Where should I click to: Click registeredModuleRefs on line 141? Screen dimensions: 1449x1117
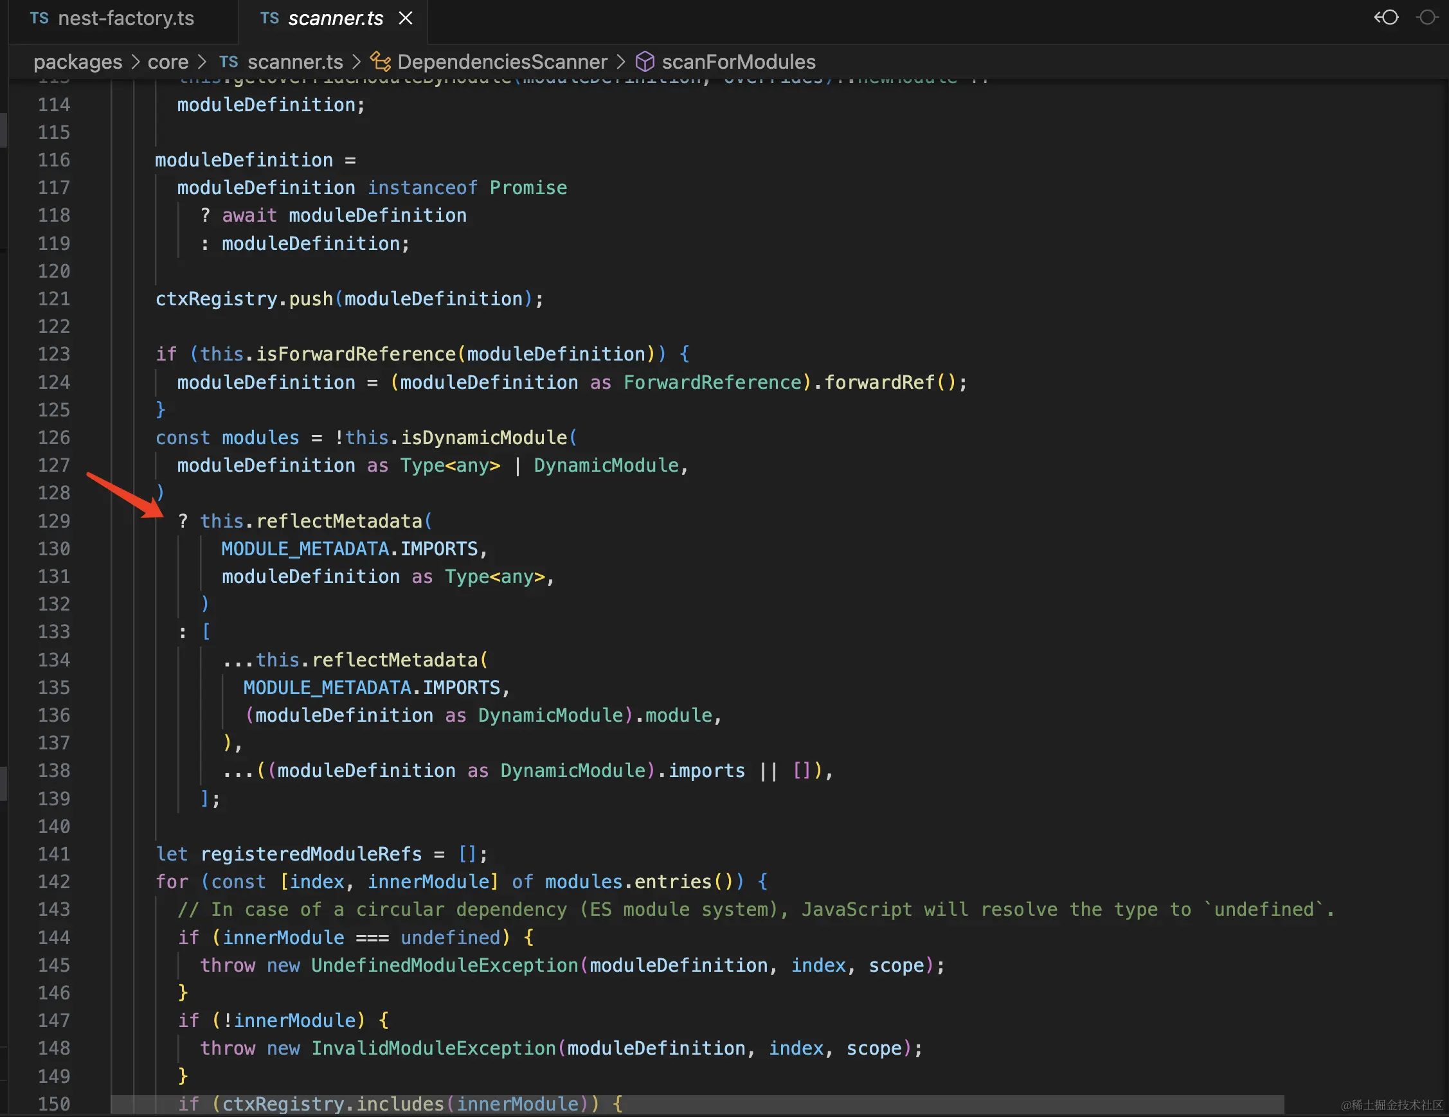(x=311, y=853)
